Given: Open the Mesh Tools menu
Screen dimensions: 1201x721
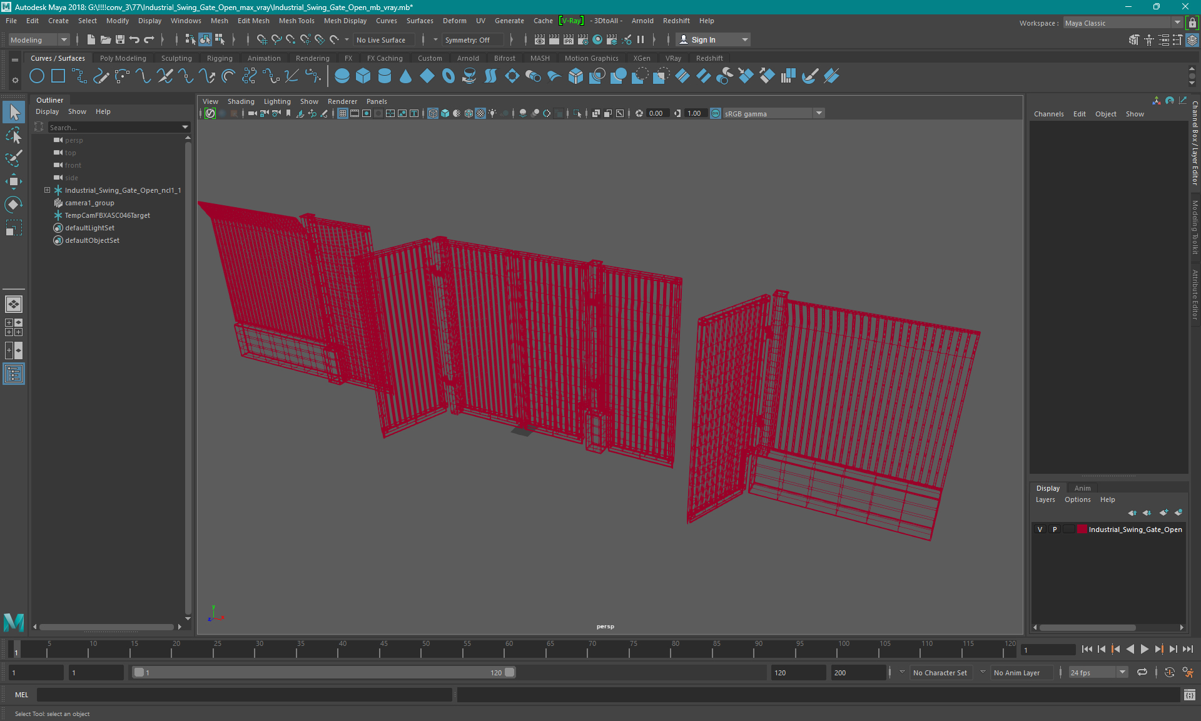Looking at the screenshot, I should [296, 21].
